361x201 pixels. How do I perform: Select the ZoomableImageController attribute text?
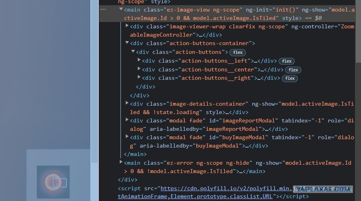pyautogui.click(x=242, y=31)
